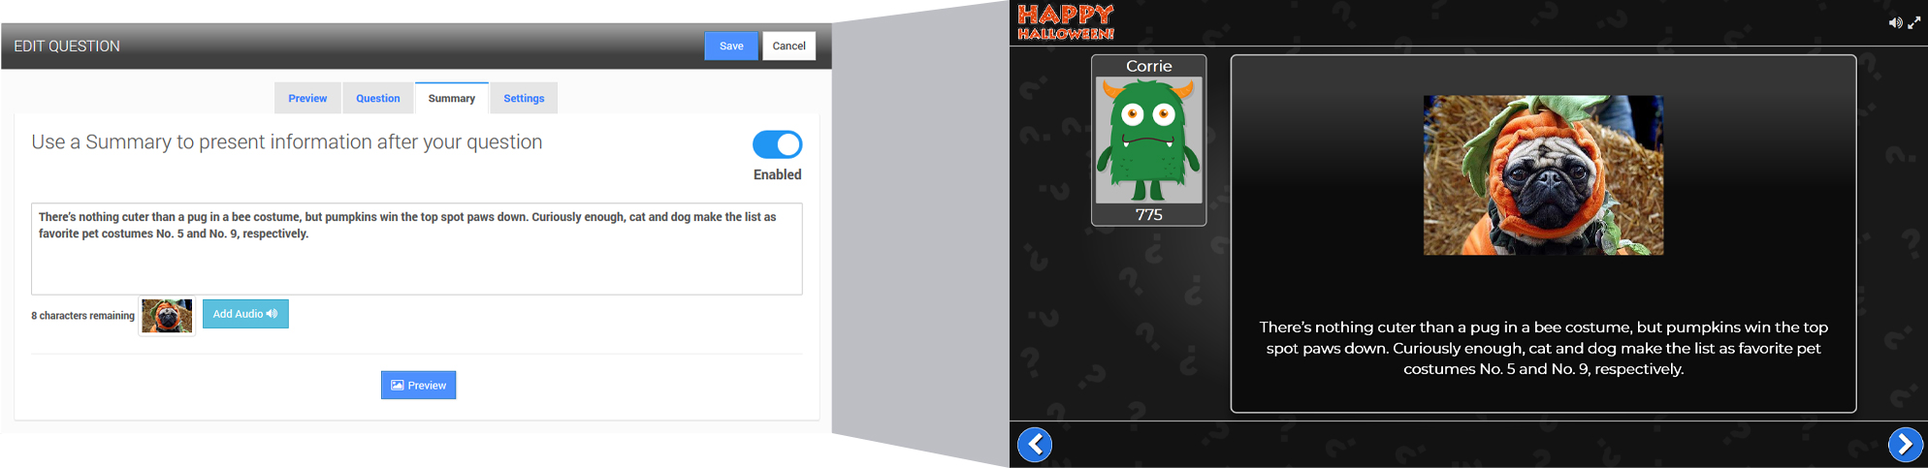Click the Happy Halloween logo

(x=1065, y=22)
